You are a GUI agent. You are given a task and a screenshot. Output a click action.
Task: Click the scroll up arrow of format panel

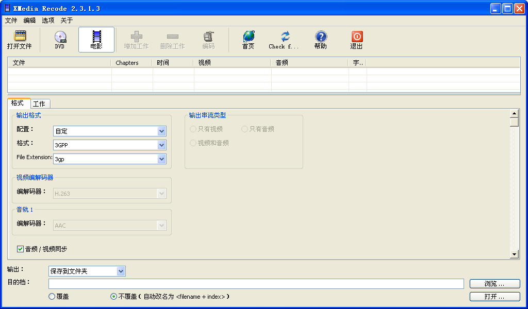pos(514,113)
